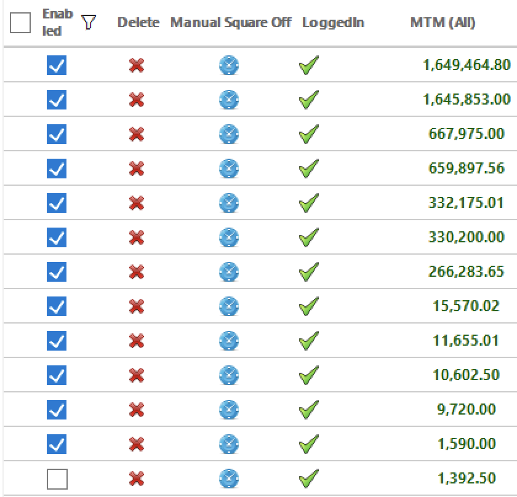The width and height of the screenshot is (517, 497).
Task: Uncheck Enabled for row 1,649,464.80
Action: (x=57, y=65)
